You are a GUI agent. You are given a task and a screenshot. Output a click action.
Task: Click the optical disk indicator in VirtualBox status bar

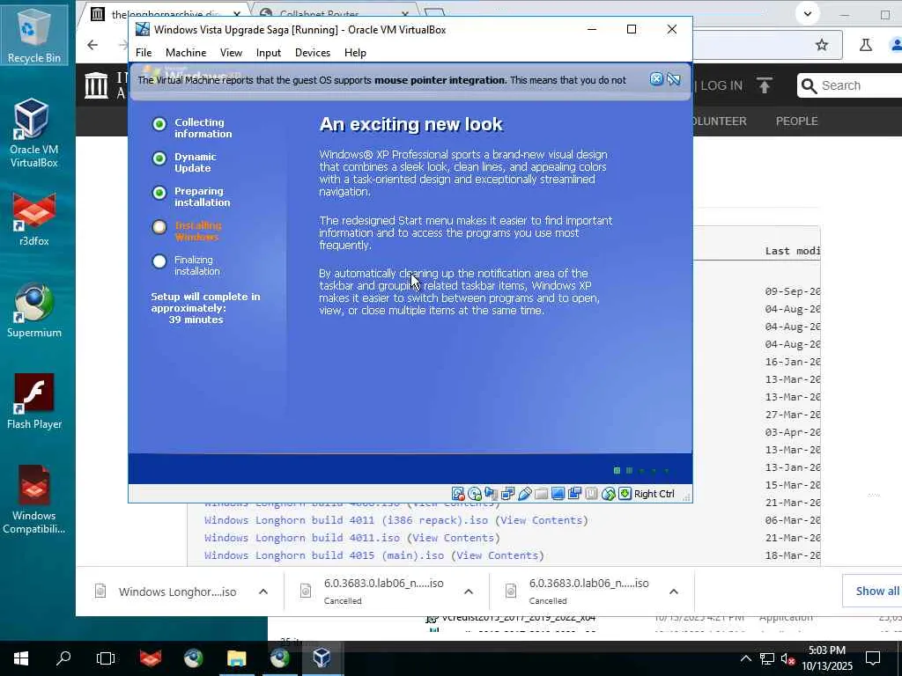click(x=475, y=494)
